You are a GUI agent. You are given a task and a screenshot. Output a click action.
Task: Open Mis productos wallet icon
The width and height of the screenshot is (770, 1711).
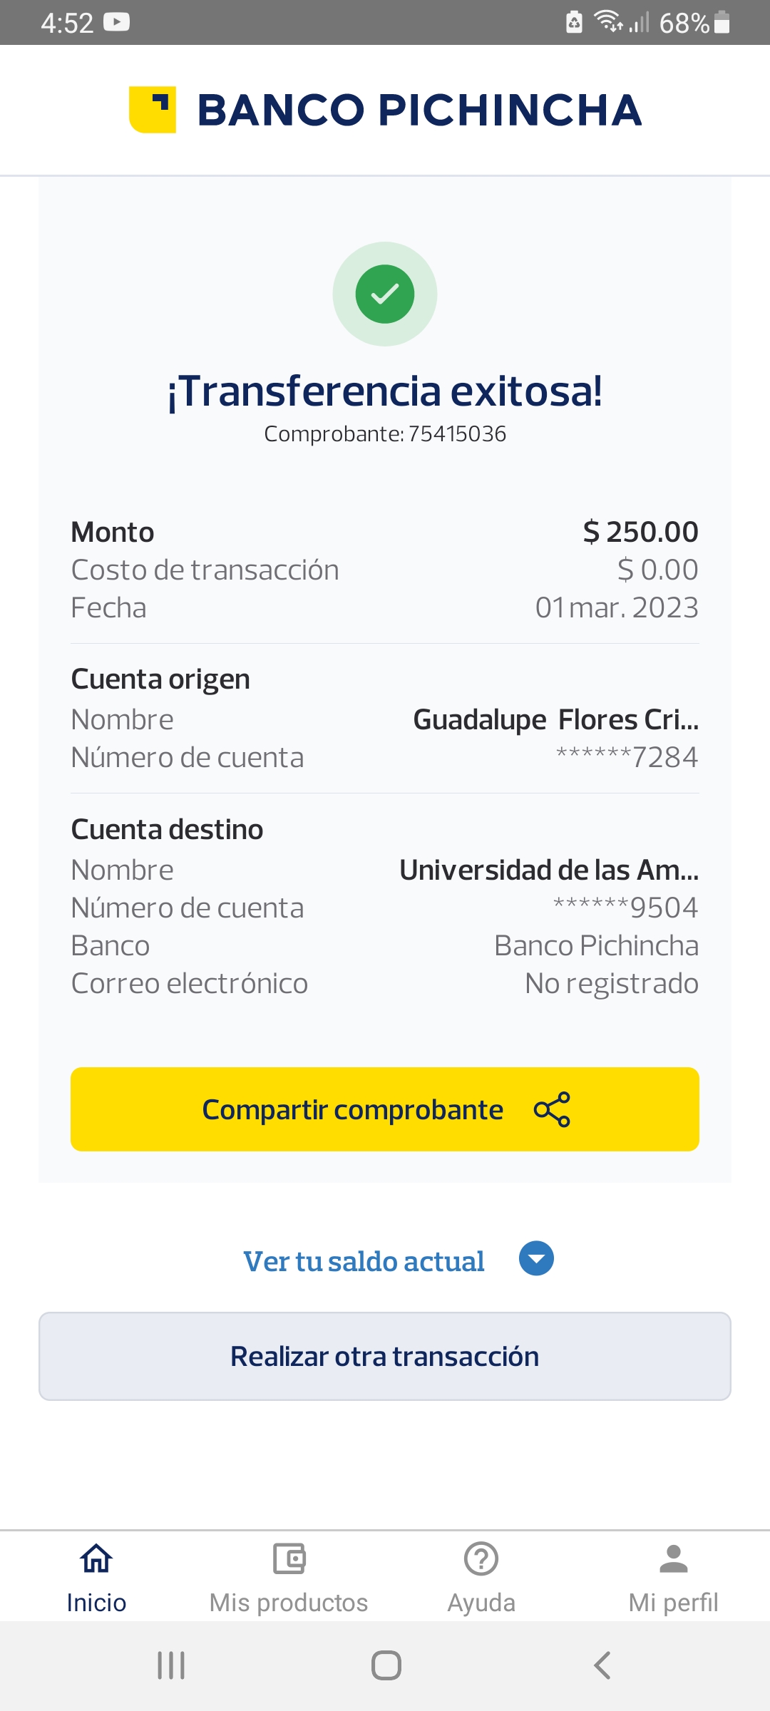[x=289, y=1558]
